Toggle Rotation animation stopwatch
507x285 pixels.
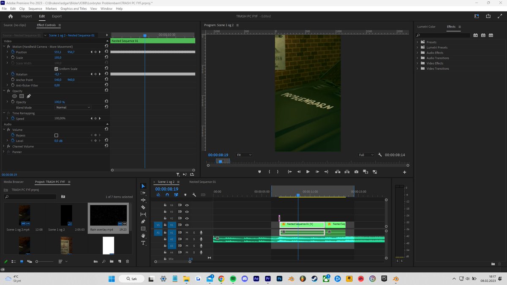pyautogui.click(x=12, y=74)
